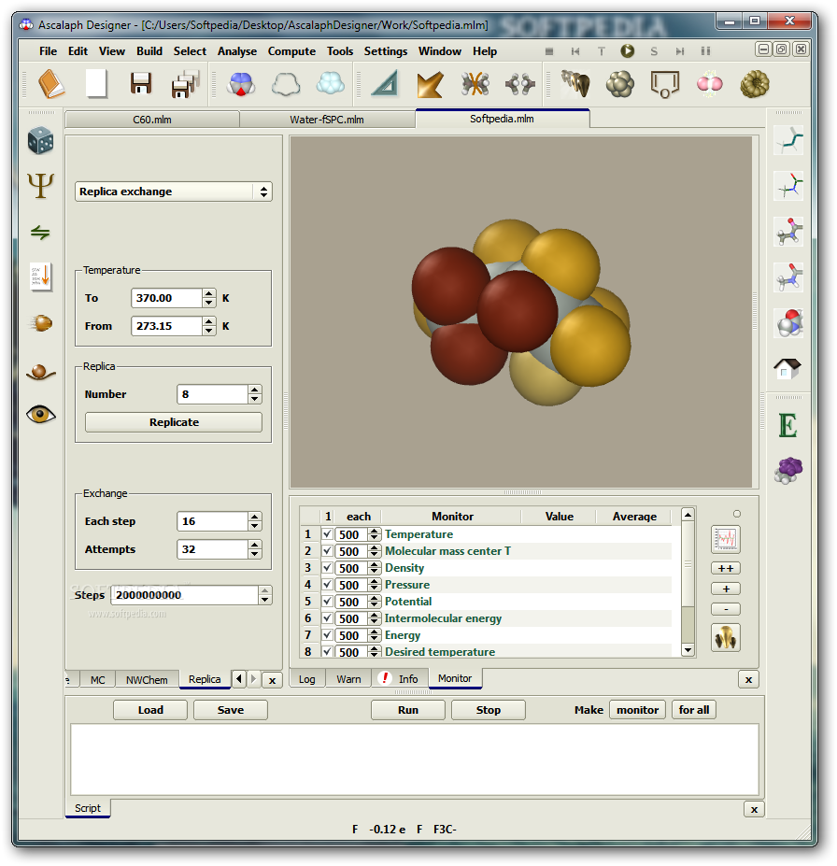Click the Run script button
The width and height of the screenshot is (837, 866).
coord(408,710)
